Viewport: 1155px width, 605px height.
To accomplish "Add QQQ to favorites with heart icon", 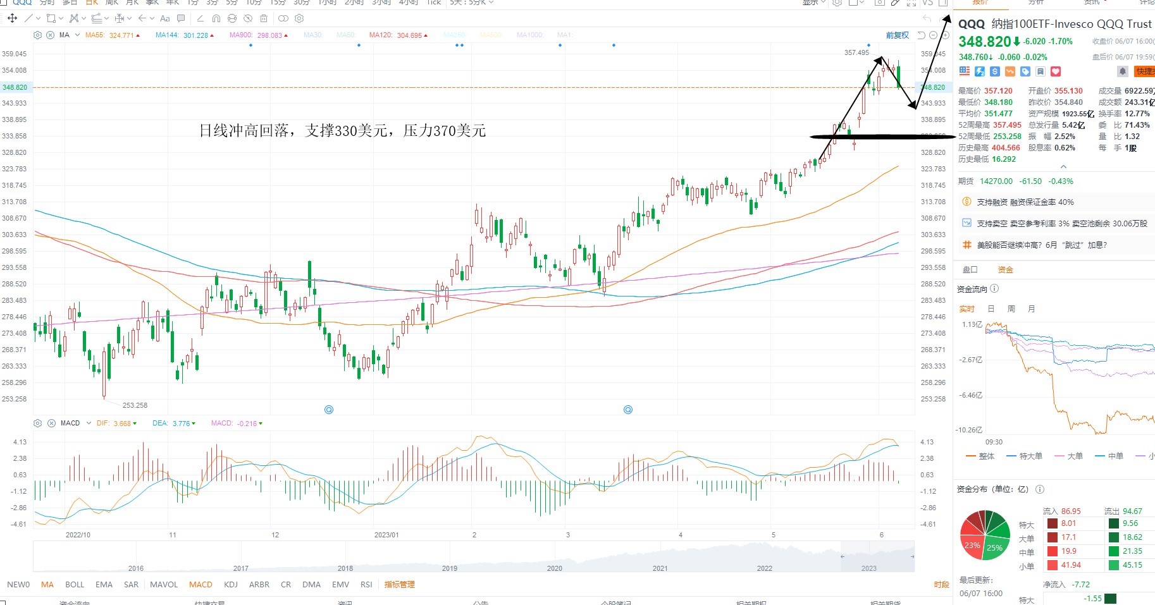I will pos(1056,71).
